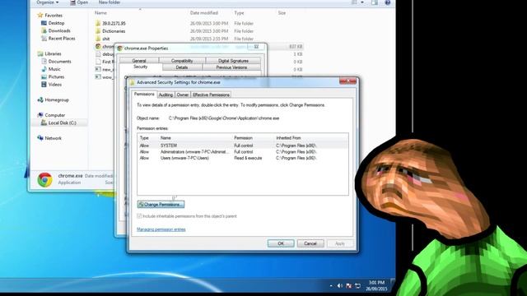This screenshot has width=527, height=296.
Task: Toggle Include inheritable permissions checkbox
Action: click(x=139, y=216)
